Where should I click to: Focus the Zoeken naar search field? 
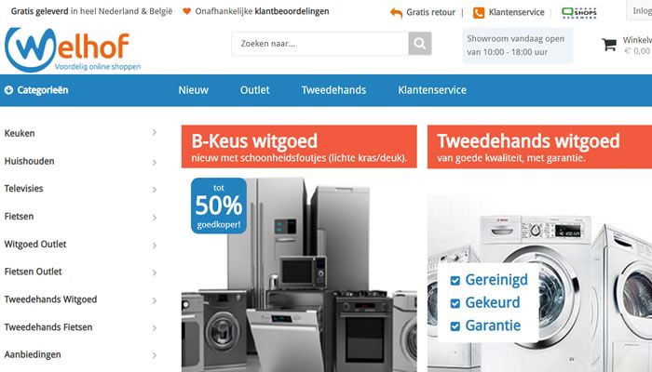(319, 44)
